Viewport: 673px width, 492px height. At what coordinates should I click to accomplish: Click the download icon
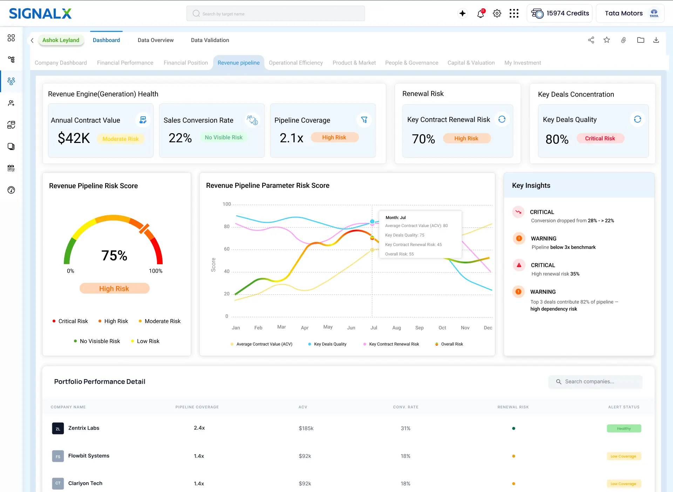[656, 40]
